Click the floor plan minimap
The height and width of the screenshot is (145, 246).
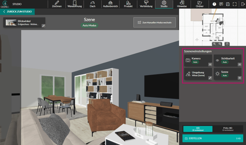coord(213,27)
